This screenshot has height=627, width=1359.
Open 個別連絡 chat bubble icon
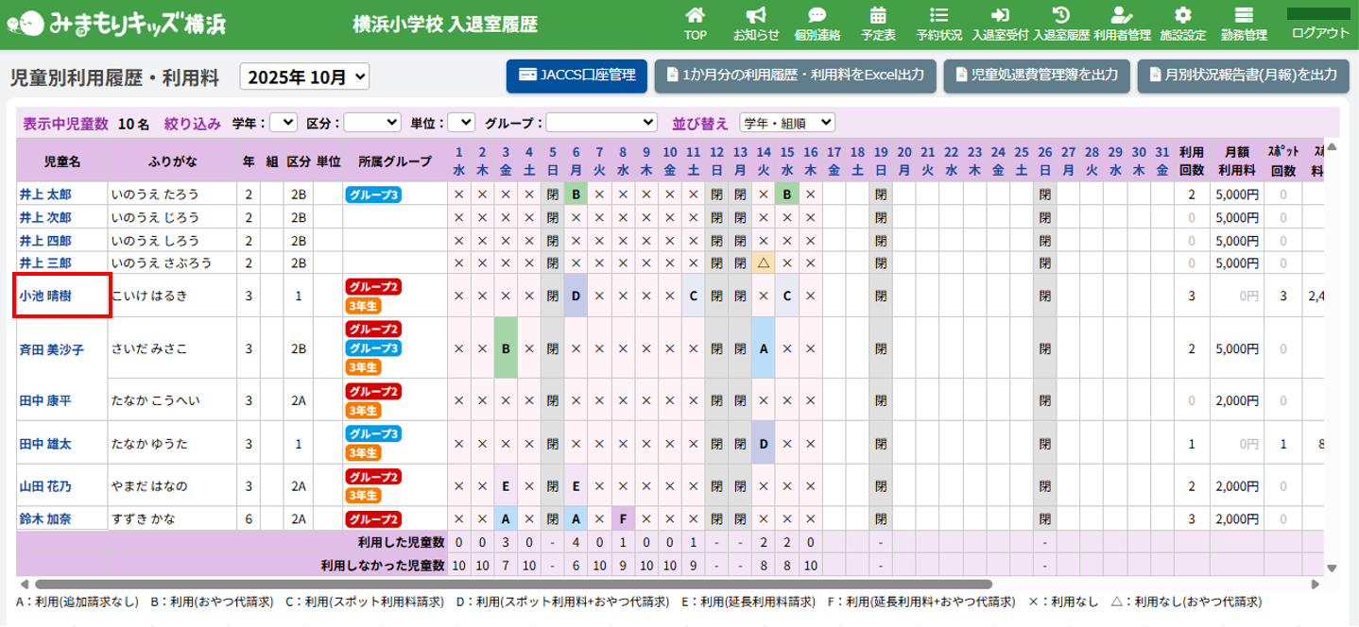(817, 24)
